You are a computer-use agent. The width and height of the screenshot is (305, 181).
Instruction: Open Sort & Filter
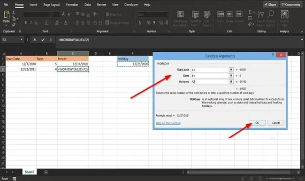tap(260, 18)
